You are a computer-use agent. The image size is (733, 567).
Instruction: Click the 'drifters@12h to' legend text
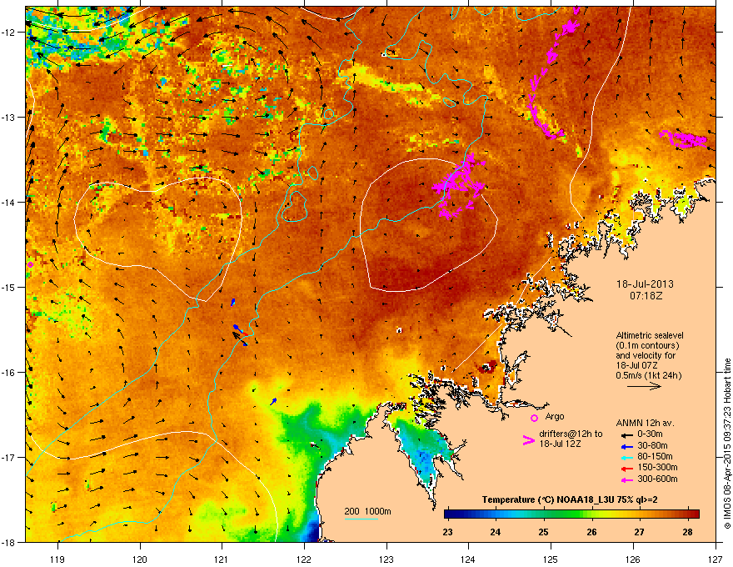click(x=571, y=434)
